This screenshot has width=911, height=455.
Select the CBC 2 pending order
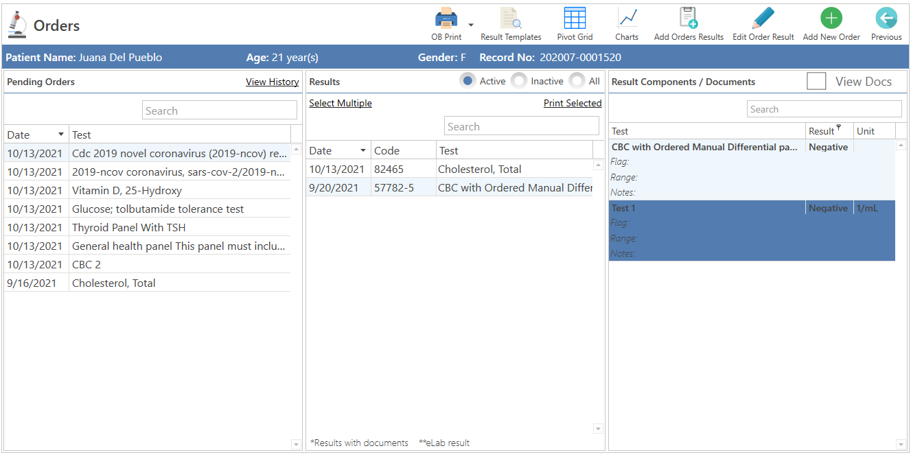148,264
